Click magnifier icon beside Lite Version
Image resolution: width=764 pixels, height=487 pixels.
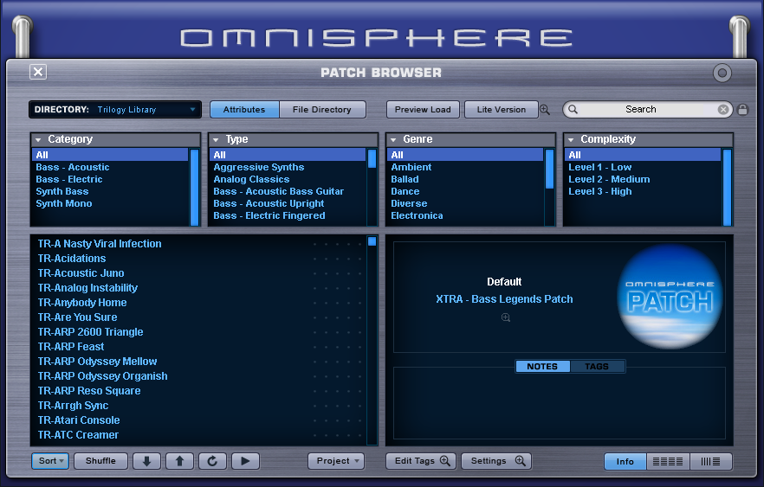545,110
